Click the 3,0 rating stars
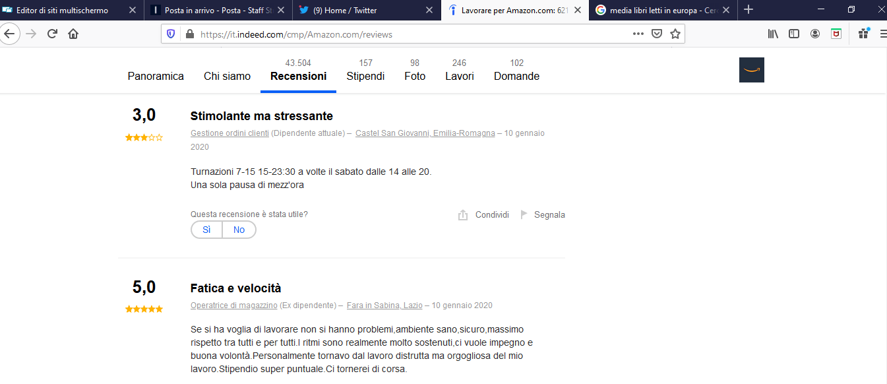The height and width of the screenshot is (384, 887). pyautogui.click(x=144, y=138)
